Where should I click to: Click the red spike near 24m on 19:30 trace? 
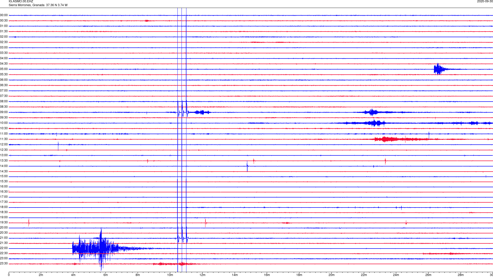tap(406, 223)
